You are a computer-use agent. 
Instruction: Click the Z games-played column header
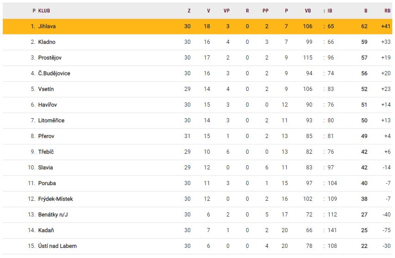pos(189,11)
